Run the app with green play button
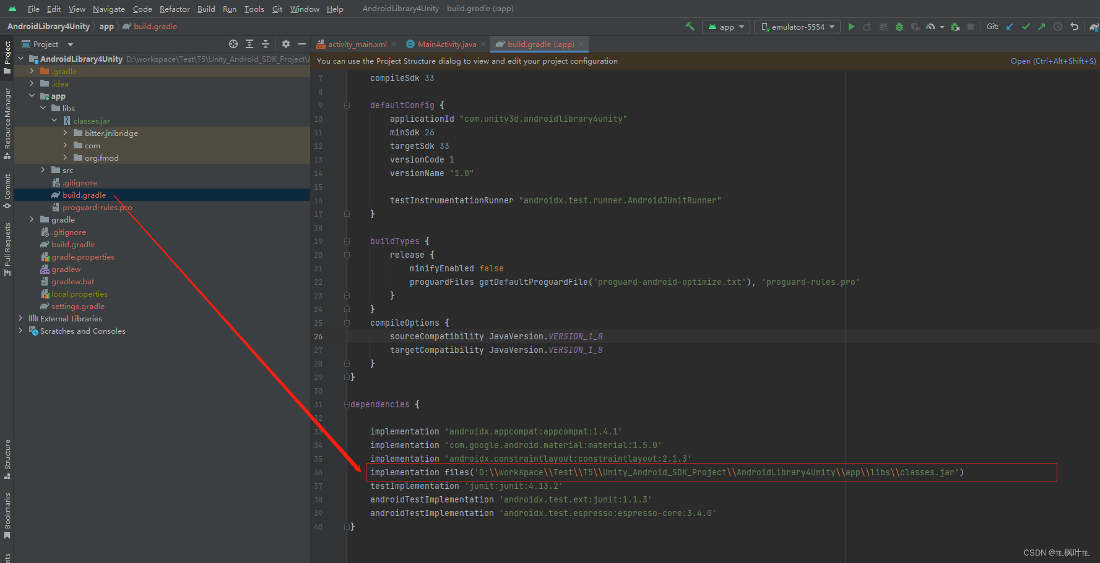The height and width of the screenshot is (563, 1100). point(852,27)
